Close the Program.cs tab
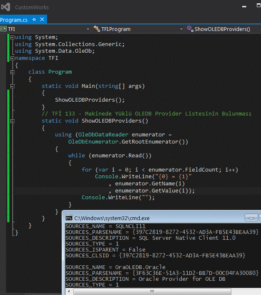Viewport: 261px width, 295px height. point(42,20)
